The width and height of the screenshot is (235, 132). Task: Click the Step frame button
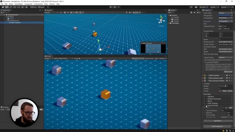(119, 7)
